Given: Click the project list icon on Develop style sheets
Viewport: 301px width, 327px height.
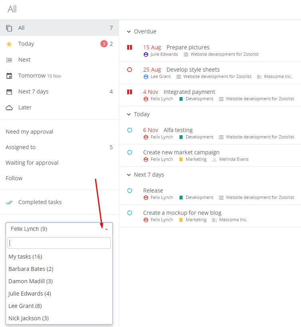Looking at the screenshot, I should [179, 77].
